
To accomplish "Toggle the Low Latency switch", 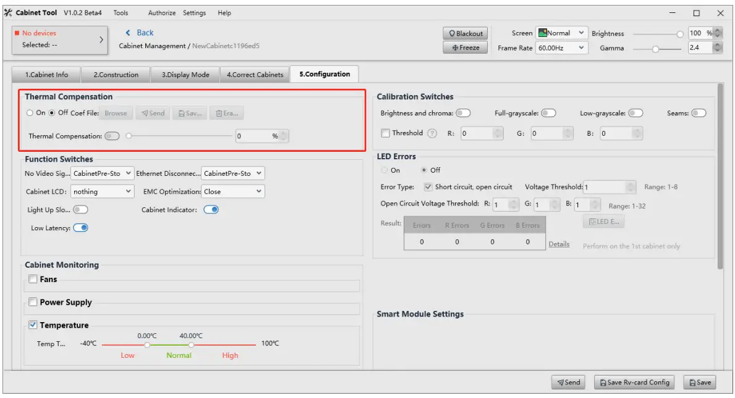I will click(80, 228).
